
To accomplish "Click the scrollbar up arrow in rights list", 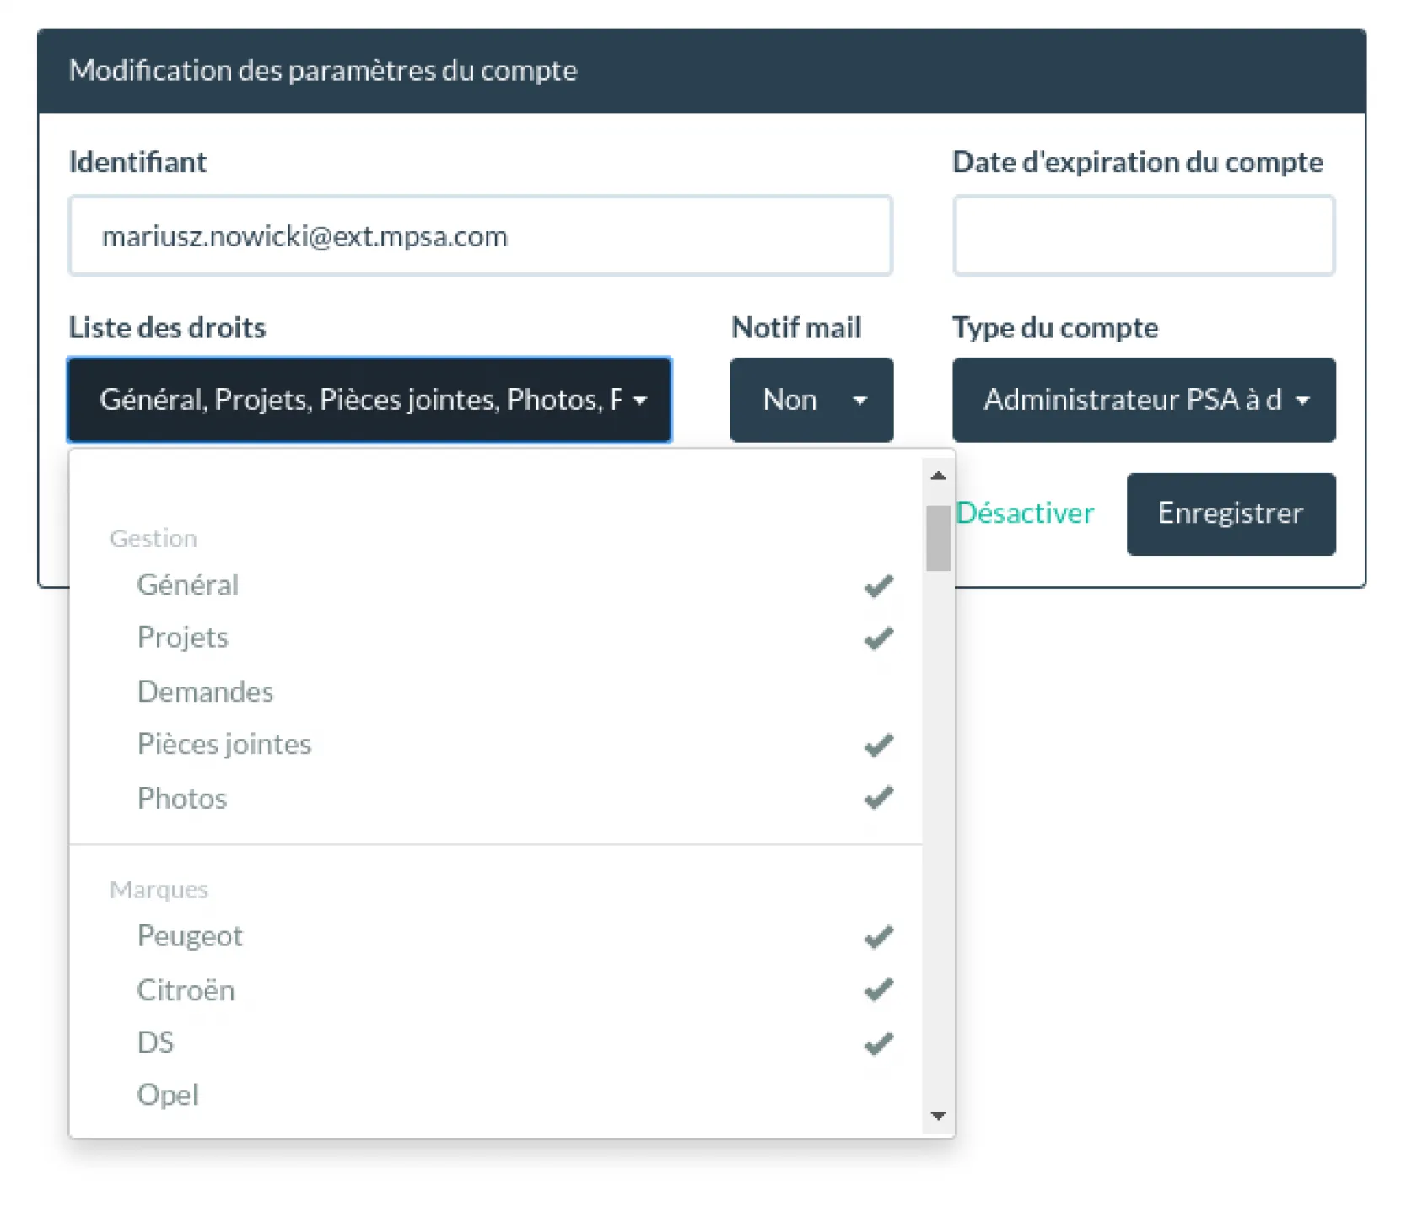I will coord(938,476).
